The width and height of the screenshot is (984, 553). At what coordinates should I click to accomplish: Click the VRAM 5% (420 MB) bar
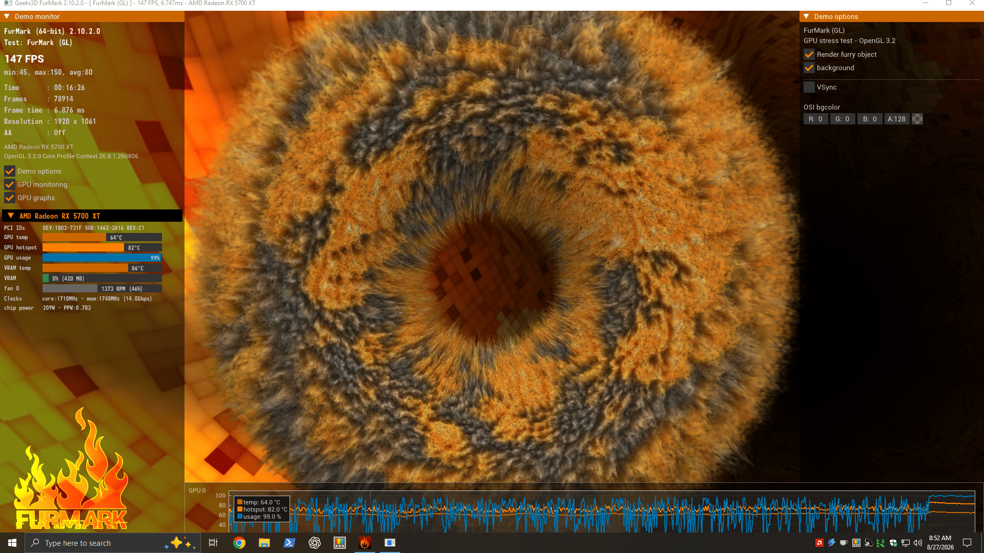(x=102, y=278)
